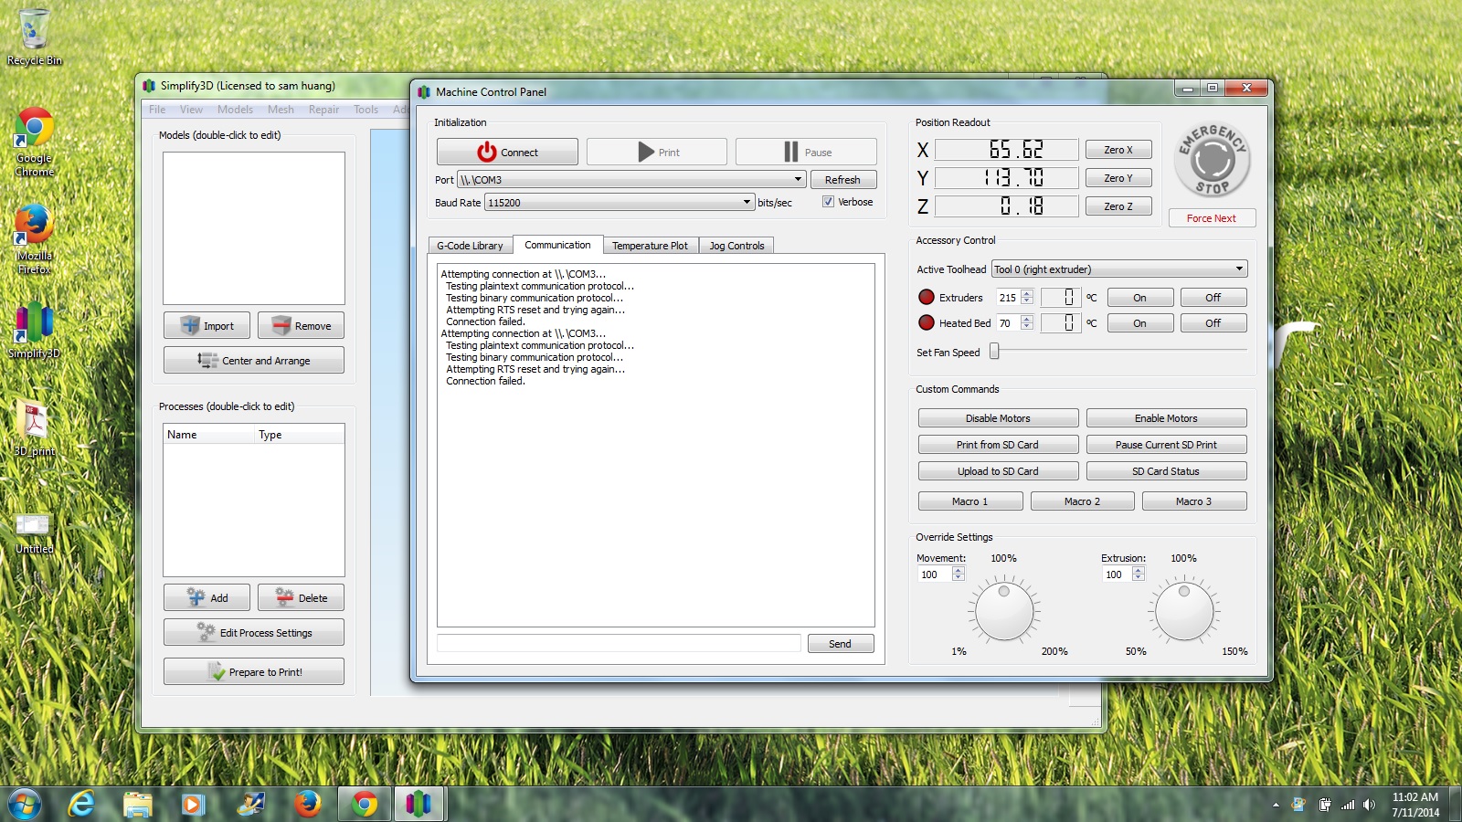Open the Baud Rate dropdown
This screenshot has height=822, width=1462.
coord(746,203)
